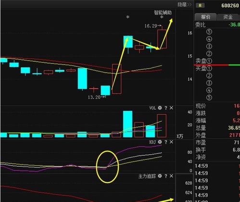Switch to the 资金 tab

tap(228, 17)
